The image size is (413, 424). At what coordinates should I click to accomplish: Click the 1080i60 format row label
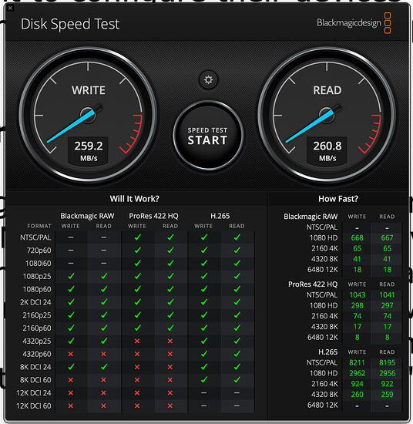tap(38, 263)
